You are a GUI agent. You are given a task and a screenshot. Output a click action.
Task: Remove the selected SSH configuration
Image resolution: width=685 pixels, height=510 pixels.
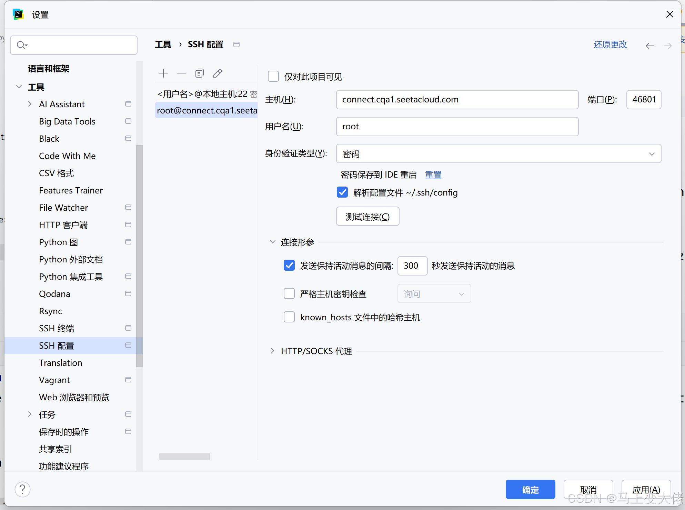pos(181,73)
